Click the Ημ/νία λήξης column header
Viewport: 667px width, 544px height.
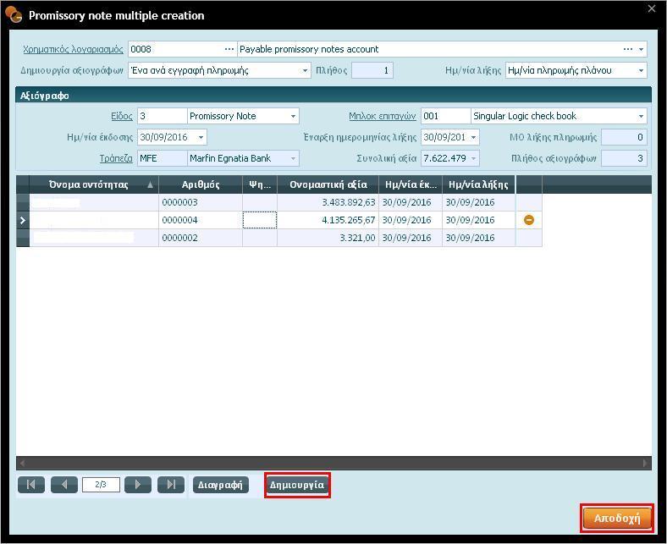[478, 184]
